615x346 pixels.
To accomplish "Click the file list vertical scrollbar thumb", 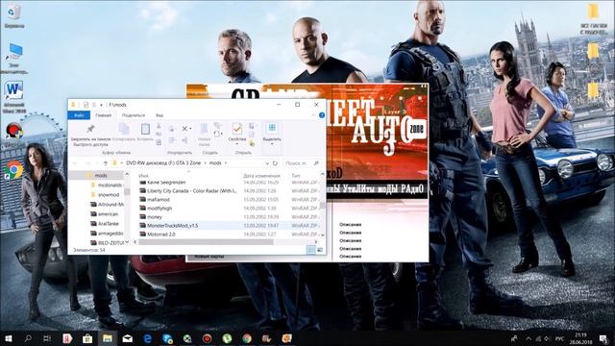I will coord(323,205).
